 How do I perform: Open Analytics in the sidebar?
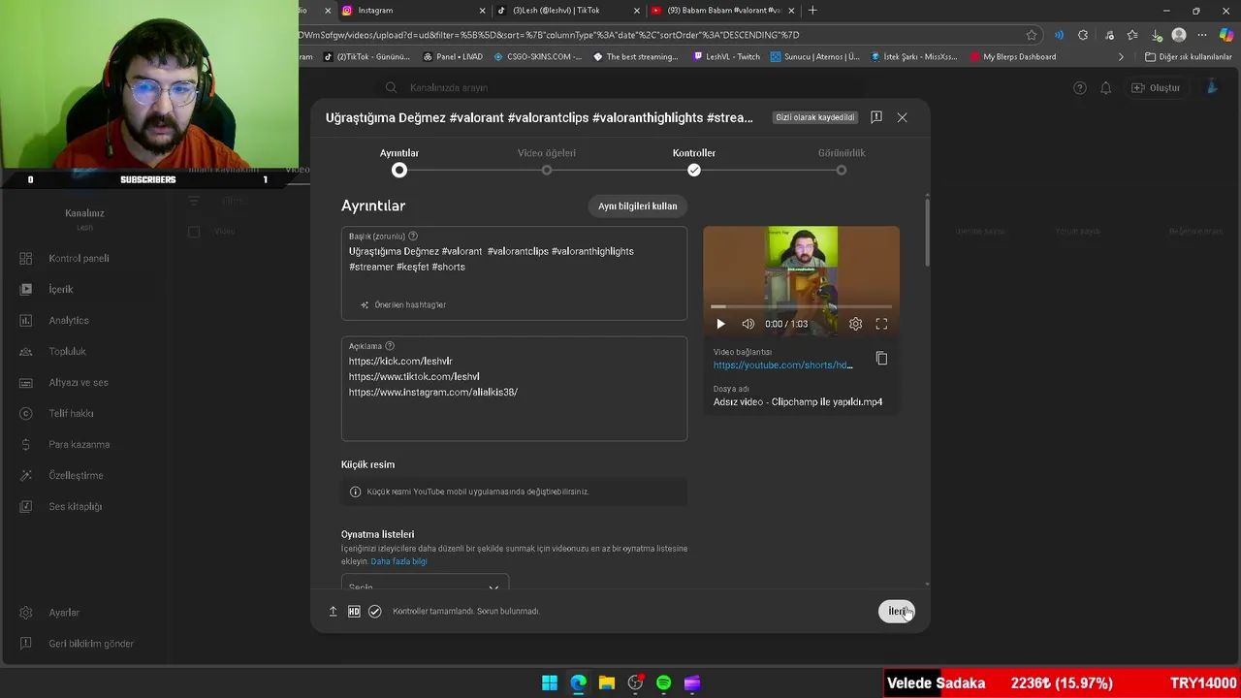coord(68,321)
